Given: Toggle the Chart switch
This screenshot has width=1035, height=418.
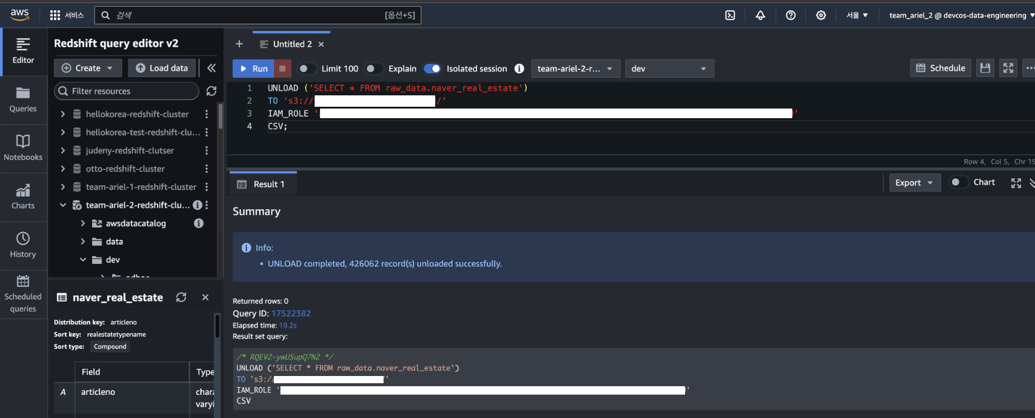Looking at the screenshot, I should [958, 182].
